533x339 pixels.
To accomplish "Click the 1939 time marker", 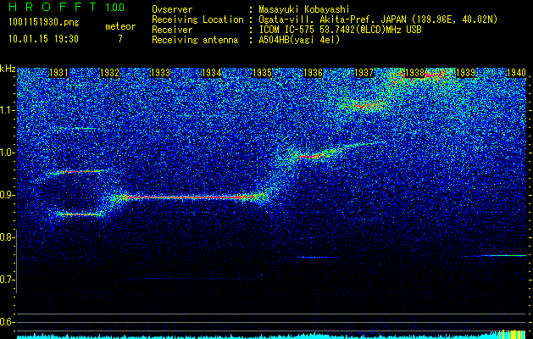I will click(x=465, y=73).
